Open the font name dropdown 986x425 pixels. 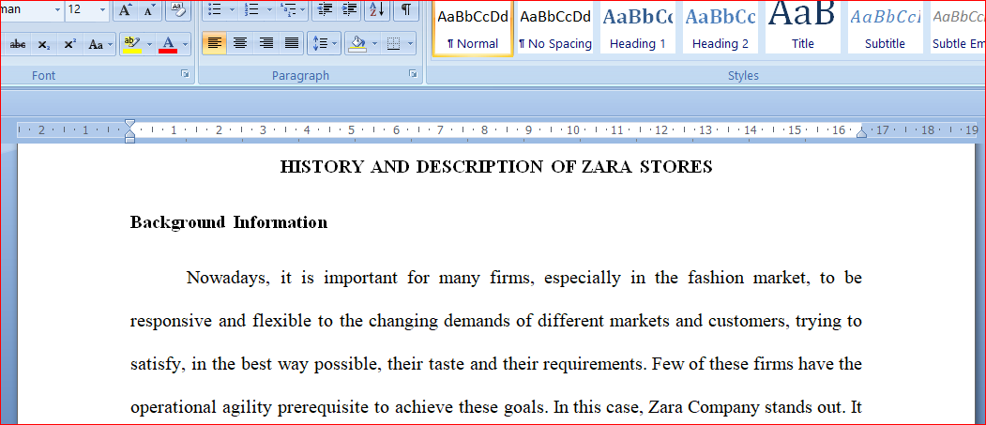(57, 9)
